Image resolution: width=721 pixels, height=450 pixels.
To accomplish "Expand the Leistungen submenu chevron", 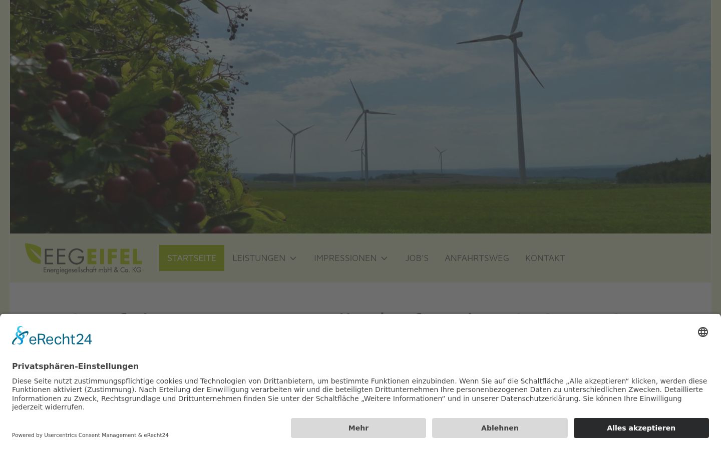I will (x=293, y=258).
